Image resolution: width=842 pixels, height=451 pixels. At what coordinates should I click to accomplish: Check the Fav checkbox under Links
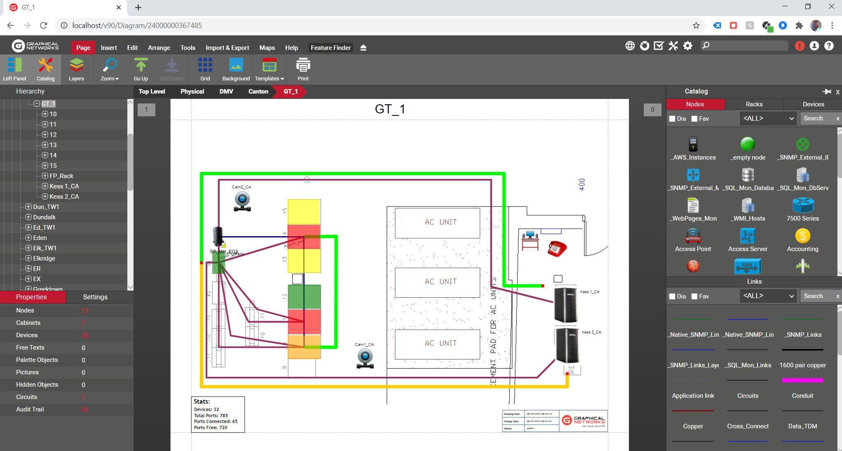694,296
